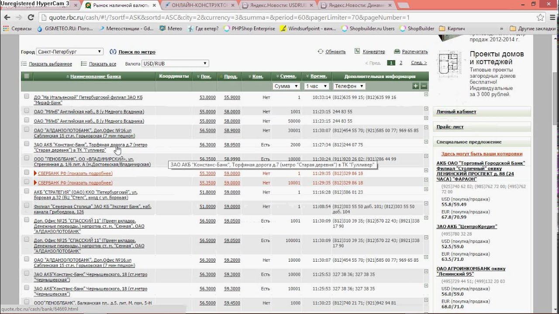
Task: Tick checkbox for first МИнБ Английская наб. row
Action: tap(27, 111)
